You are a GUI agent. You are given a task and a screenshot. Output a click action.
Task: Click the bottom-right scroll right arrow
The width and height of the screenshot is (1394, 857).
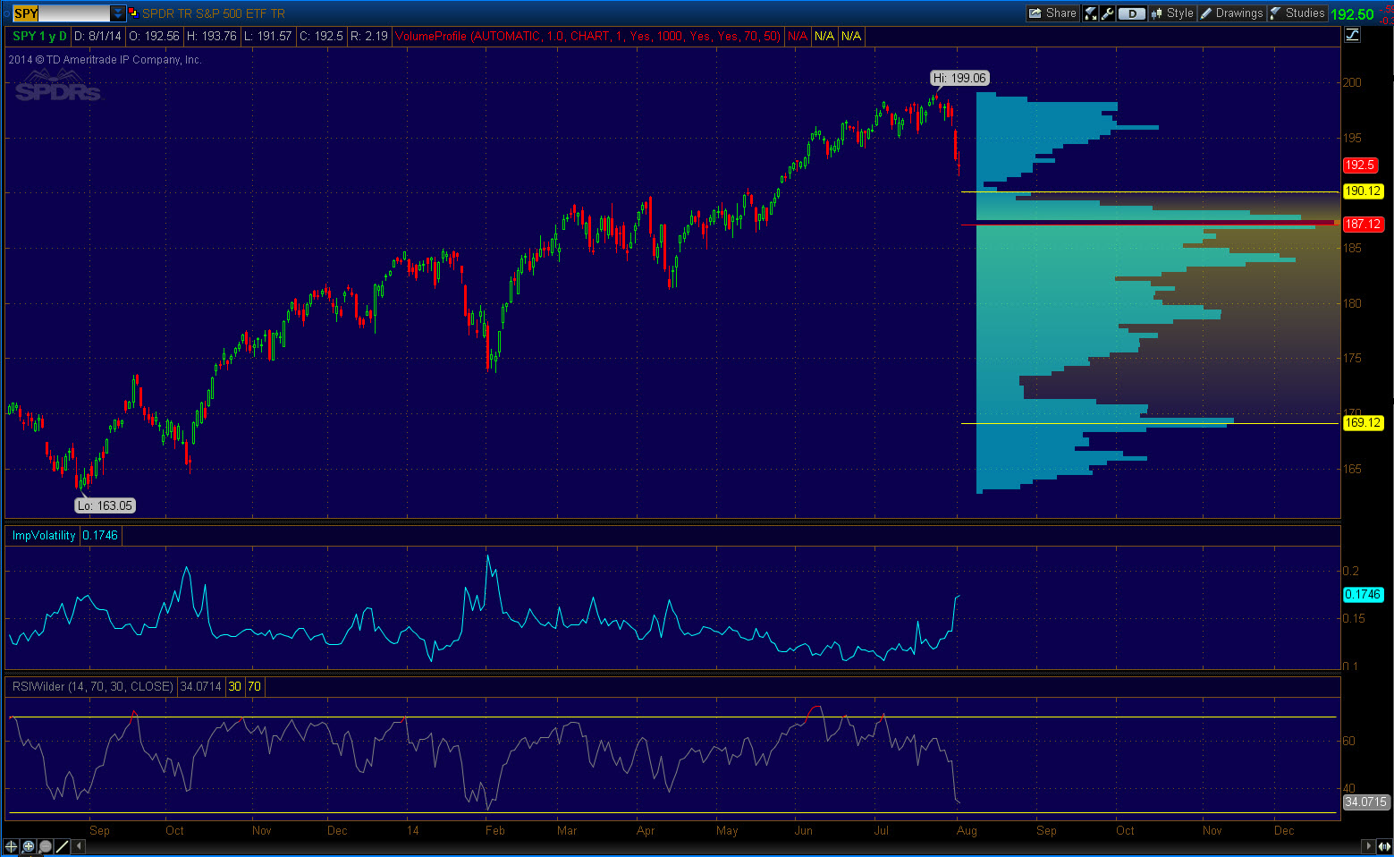[x=1368, y=845]
